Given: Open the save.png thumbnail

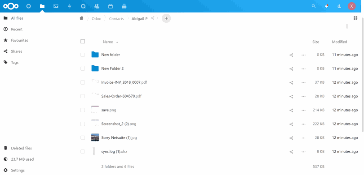Looking at the screenshot, I should [95, 110].
